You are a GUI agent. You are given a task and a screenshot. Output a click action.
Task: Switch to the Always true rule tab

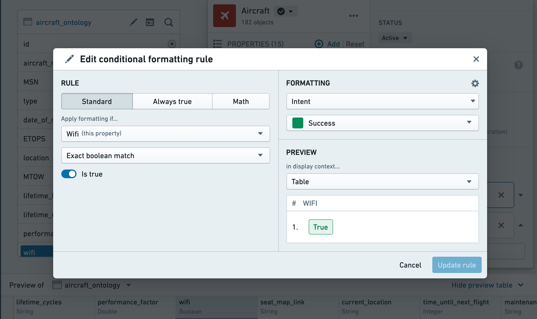click(x=172, y=101)
